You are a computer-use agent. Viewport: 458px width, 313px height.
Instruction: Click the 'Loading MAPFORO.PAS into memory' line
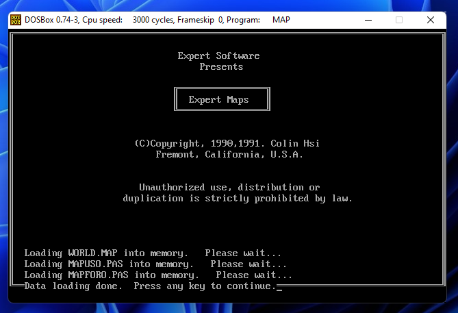(x=158, y=275)
